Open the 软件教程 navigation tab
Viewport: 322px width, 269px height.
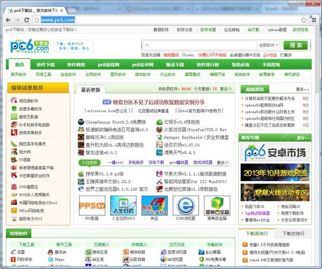[76, 65]
